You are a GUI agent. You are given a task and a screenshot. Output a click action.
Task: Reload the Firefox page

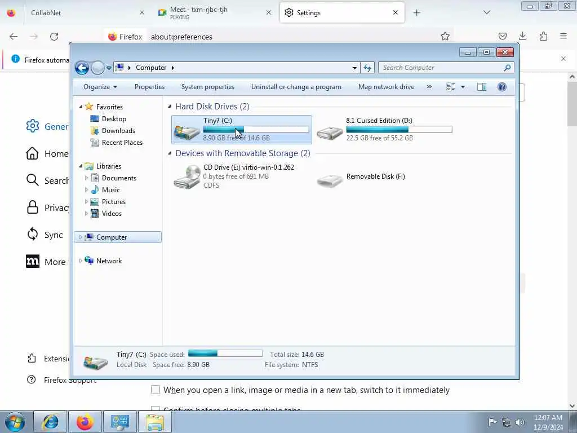54,37
